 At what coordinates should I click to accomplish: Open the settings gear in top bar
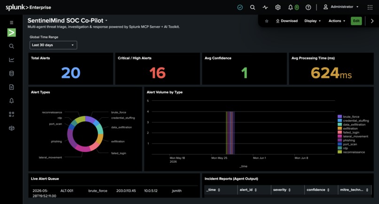(278, 7)
